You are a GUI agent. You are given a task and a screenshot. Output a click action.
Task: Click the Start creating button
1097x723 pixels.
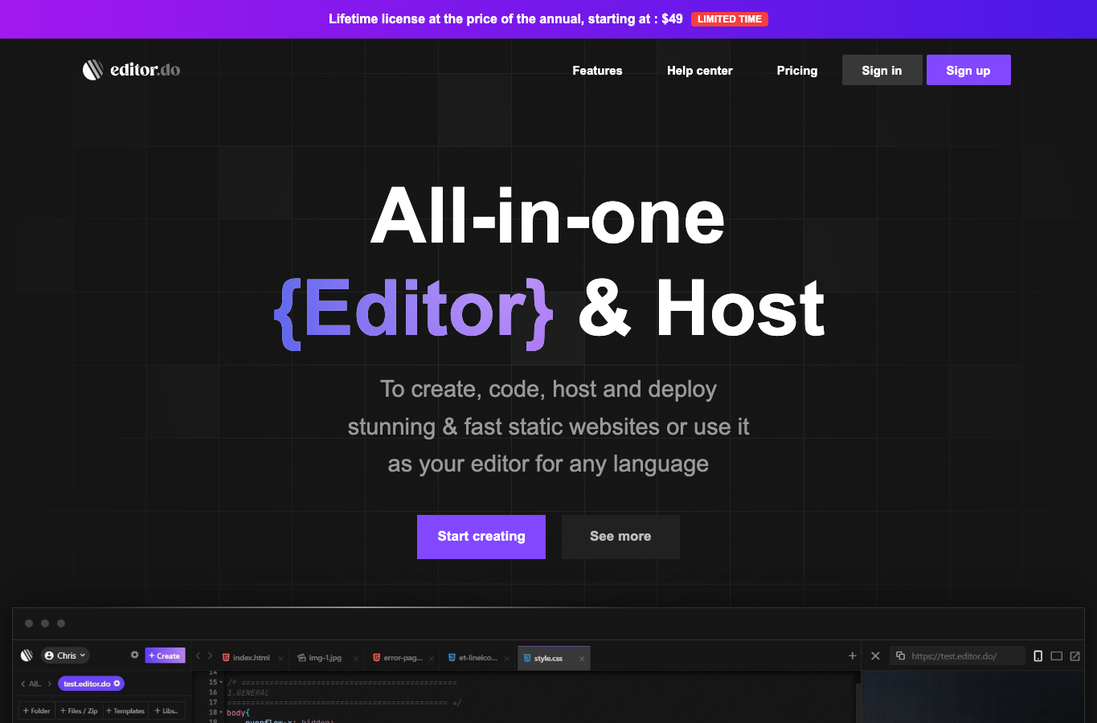pos(481,537)
